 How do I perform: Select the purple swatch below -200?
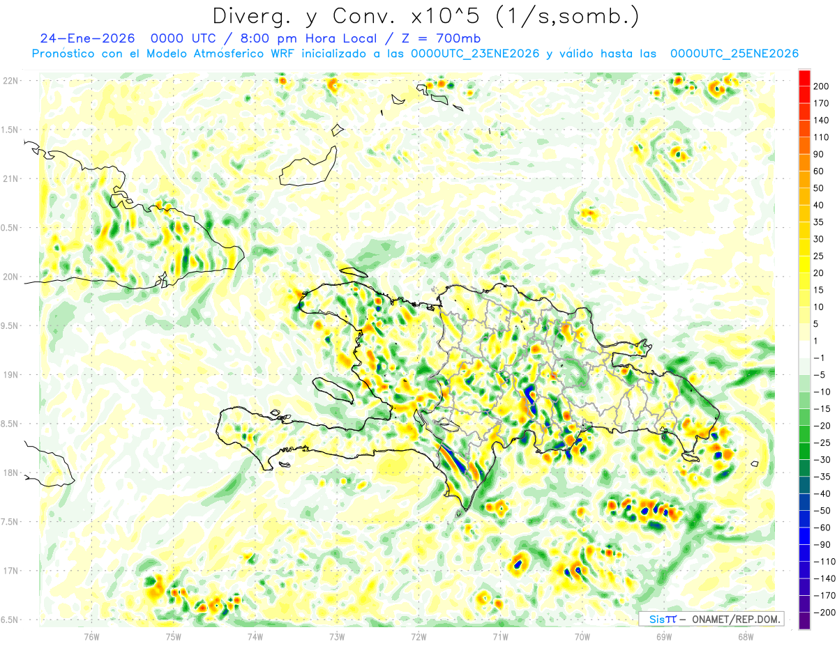pyautogui.click(x=804, y=621)
